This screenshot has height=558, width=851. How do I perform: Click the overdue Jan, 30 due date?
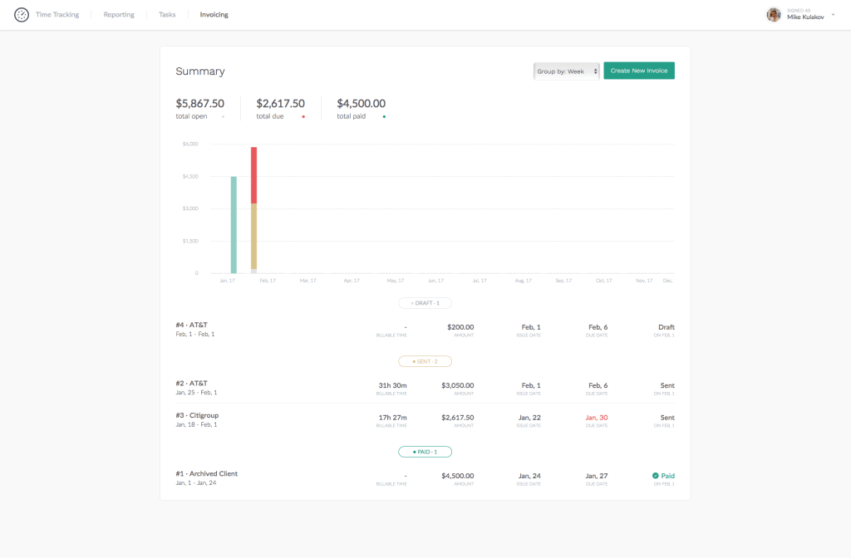(x=597, y=418)
